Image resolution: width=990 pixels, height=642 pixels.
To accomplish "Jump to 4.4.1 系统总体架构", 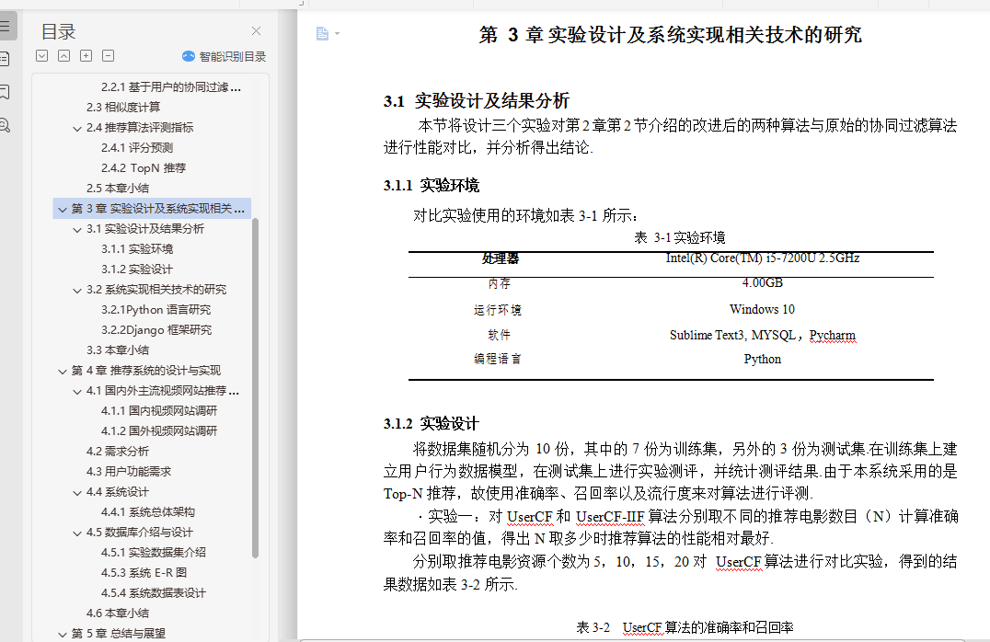I will coord(148,512).
